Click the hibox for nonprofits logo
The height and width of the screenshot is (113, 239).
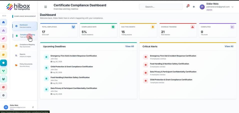click(x=18, y=7)
